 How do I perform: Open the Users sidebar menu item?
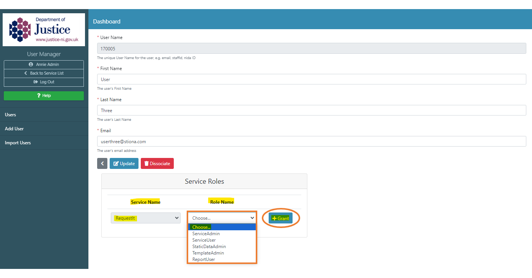11,115
